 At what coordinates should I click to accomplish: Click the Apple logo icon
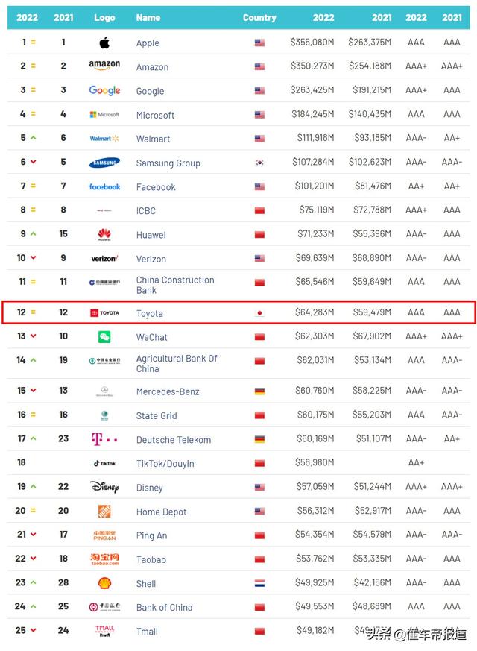pyautogui.click(x=104, y=43)
